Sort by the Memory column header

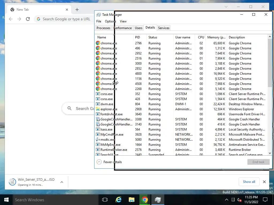(216, 37)
